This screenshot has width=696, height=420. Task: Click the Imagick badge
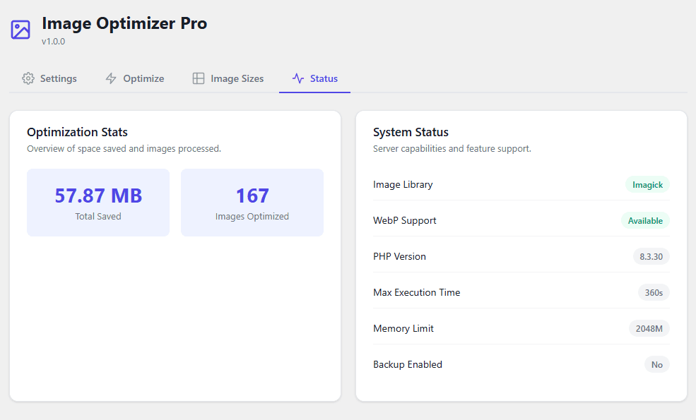(648, 185)
